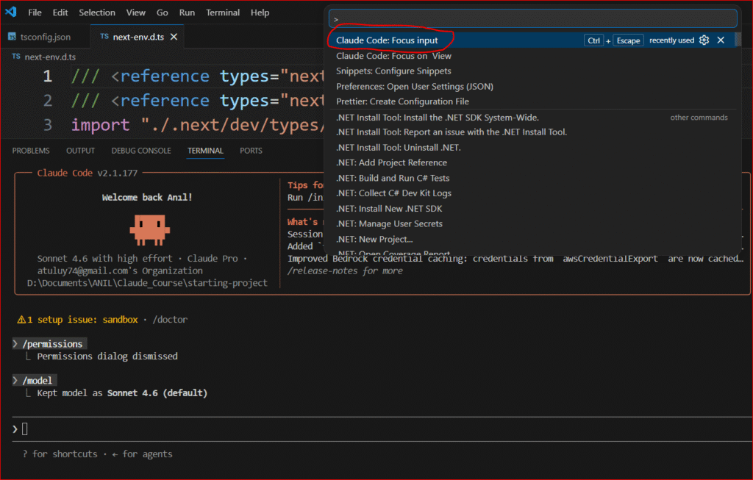Focus the command palette input field

pyautogui.click(x=533, y=18)
